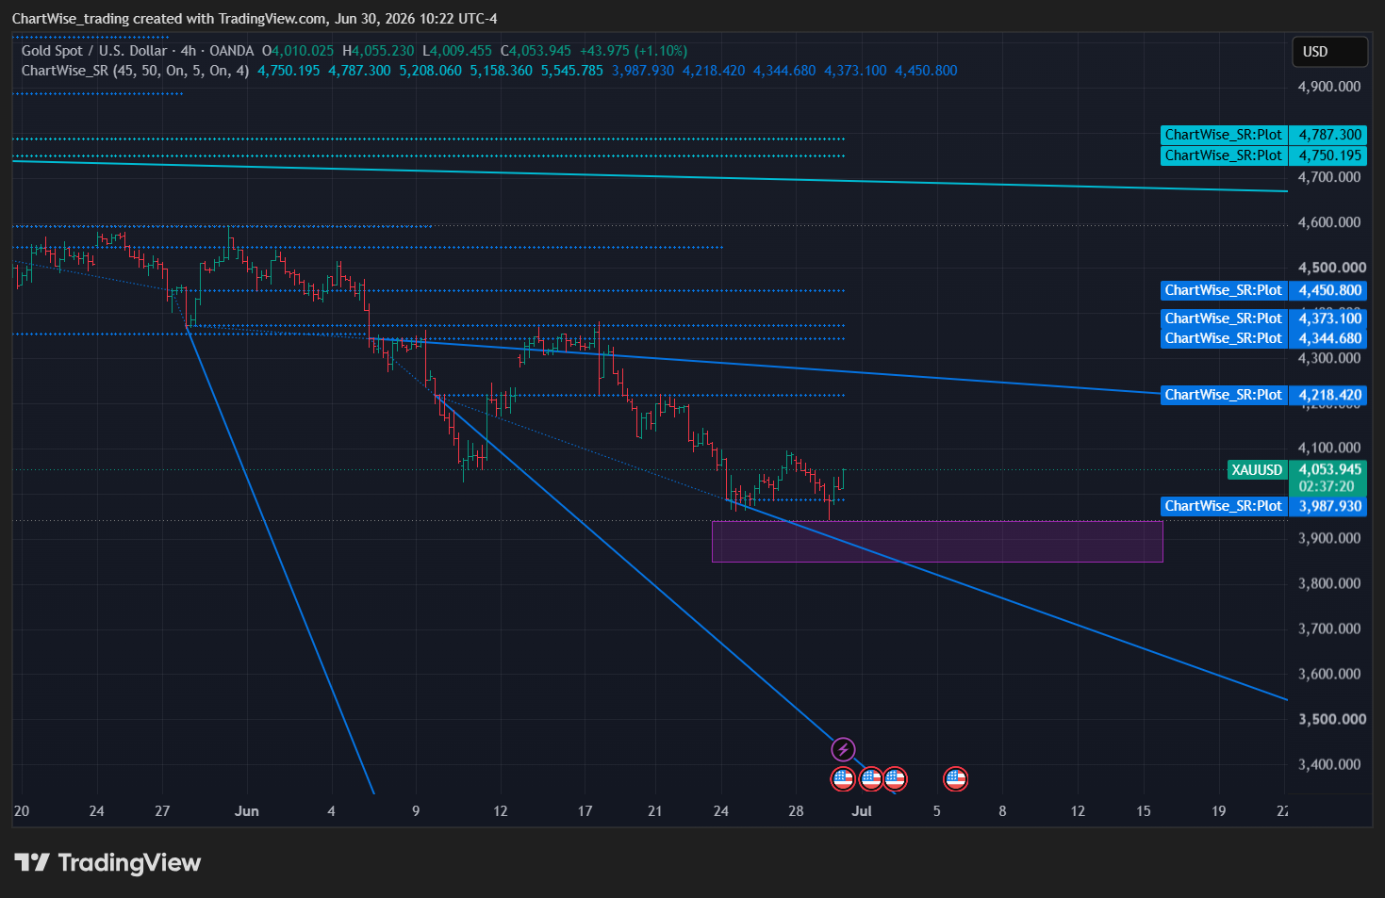
Task: Click the 4,600.000 price axis label
Action: (x=1329, y=222)
